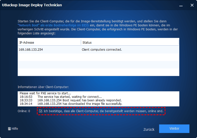Click the UBackup Image Deploy Technician title bar
Screen dimensions: 197x138
tap(76, 5)
